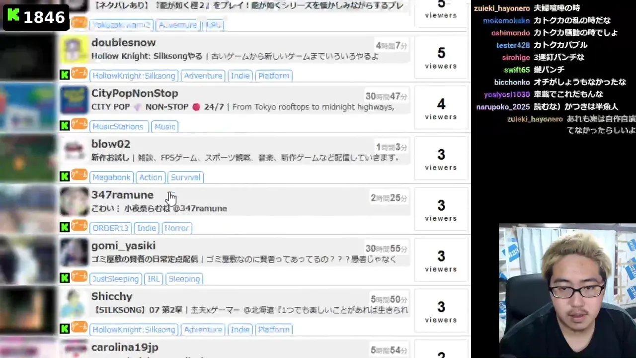Click blow02's 3 viewers box
636x358 pixels.
point(441,159)
